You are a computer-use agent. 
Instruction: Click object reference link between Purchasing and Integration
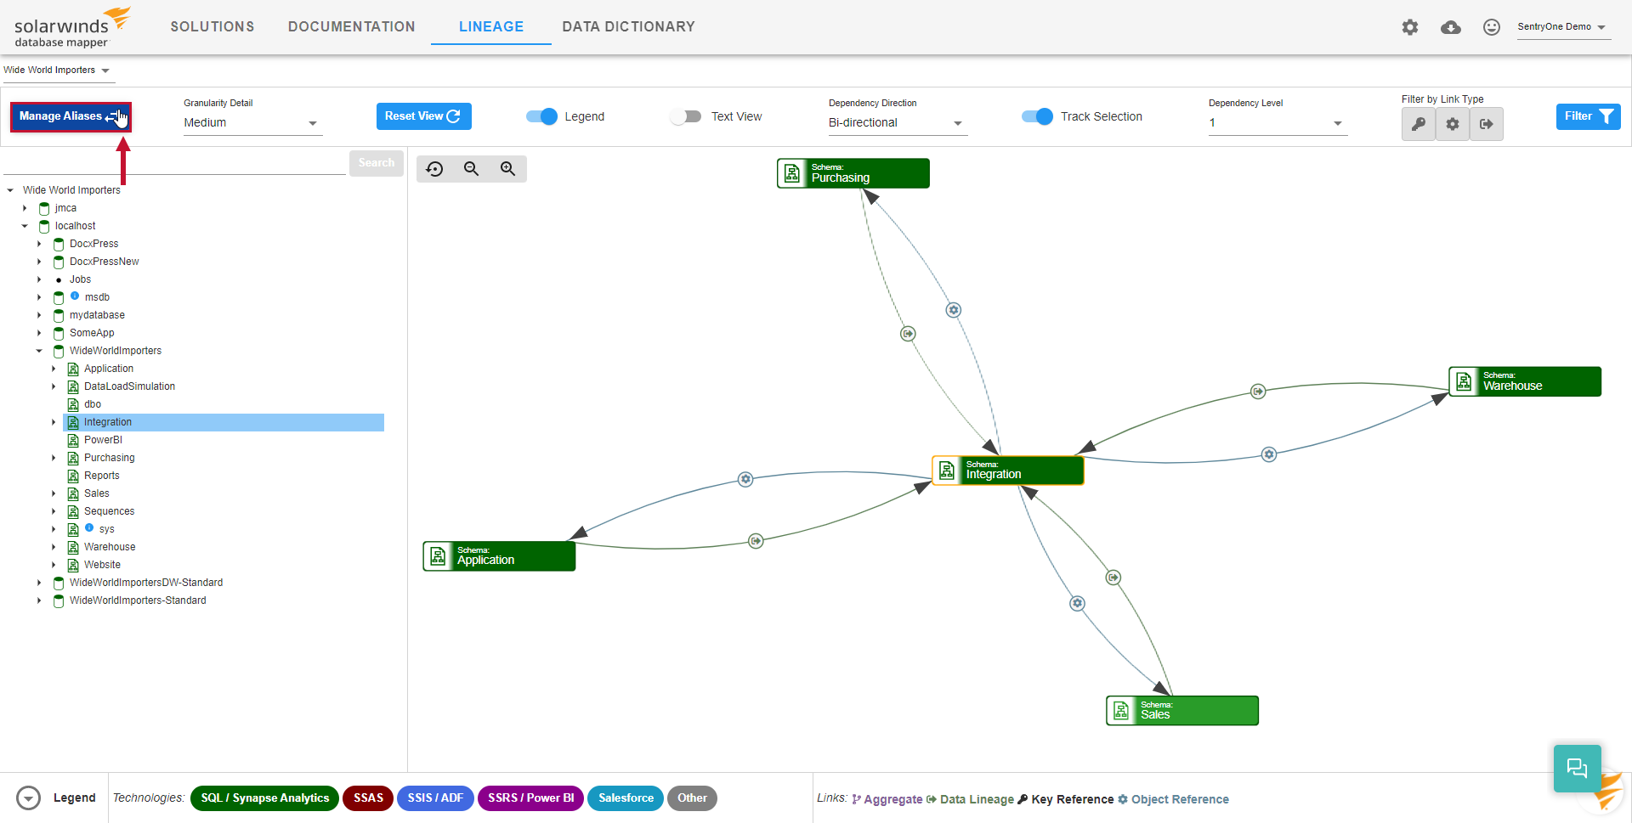click(954, 310)
